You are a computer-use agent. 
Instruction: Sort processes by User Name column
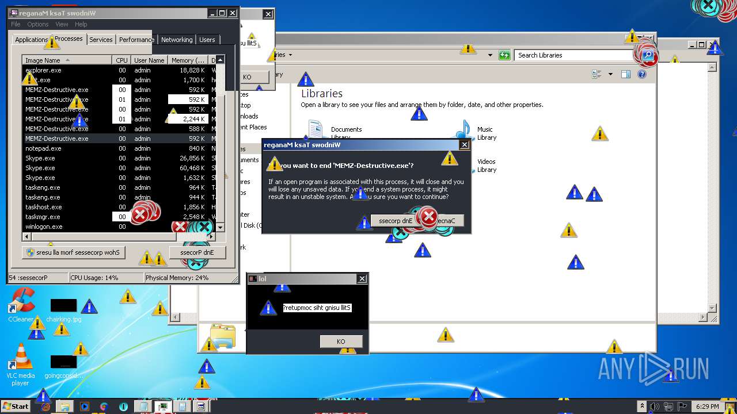149,60
